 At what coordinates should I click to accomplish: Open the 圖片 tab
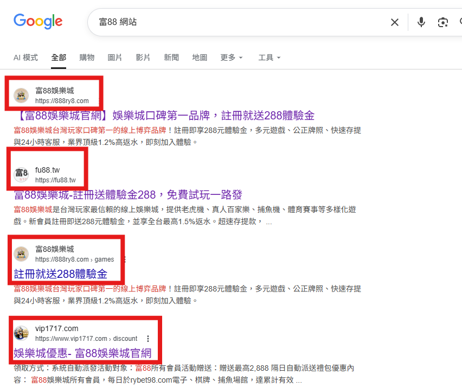point(115,58)
